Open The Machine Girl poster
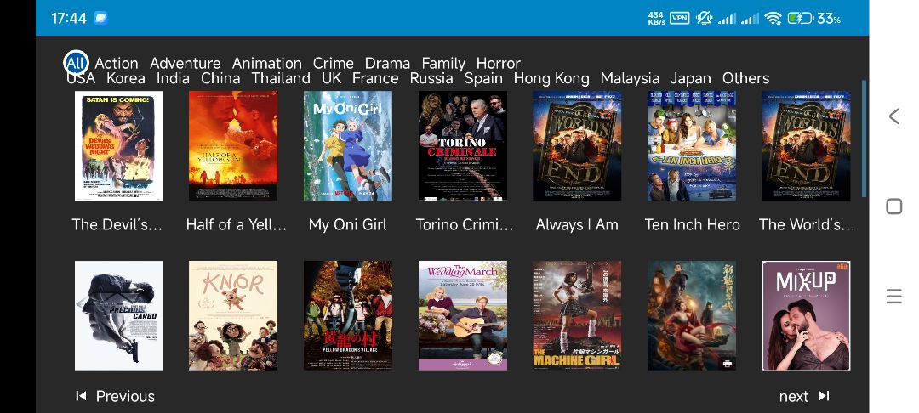 point(577,315)
